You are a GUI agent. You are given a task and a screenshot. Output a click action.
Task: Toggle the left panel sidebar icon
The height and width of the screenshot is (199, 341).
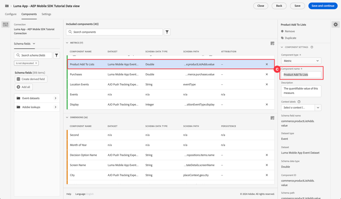[5, 25]
